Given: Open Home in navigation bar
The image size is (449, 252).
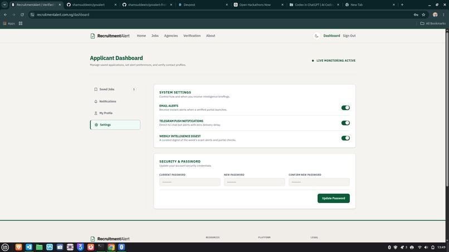Looking at the screenshot, I should [141, 36].
